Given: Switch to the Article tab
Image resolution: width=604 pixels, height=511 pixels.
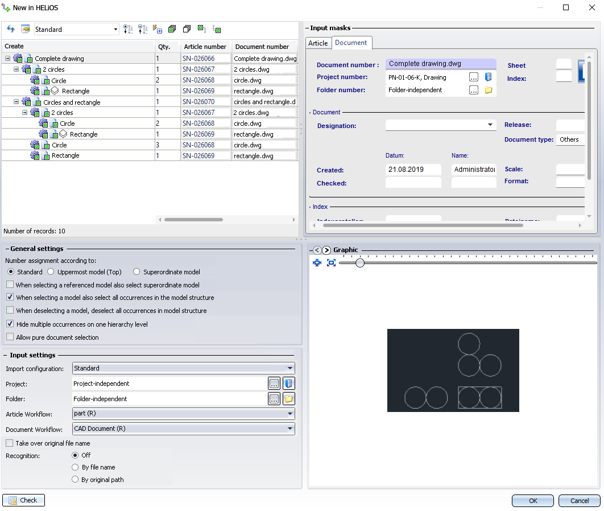Looking at the screenshot, I should [x=318, y=43].
